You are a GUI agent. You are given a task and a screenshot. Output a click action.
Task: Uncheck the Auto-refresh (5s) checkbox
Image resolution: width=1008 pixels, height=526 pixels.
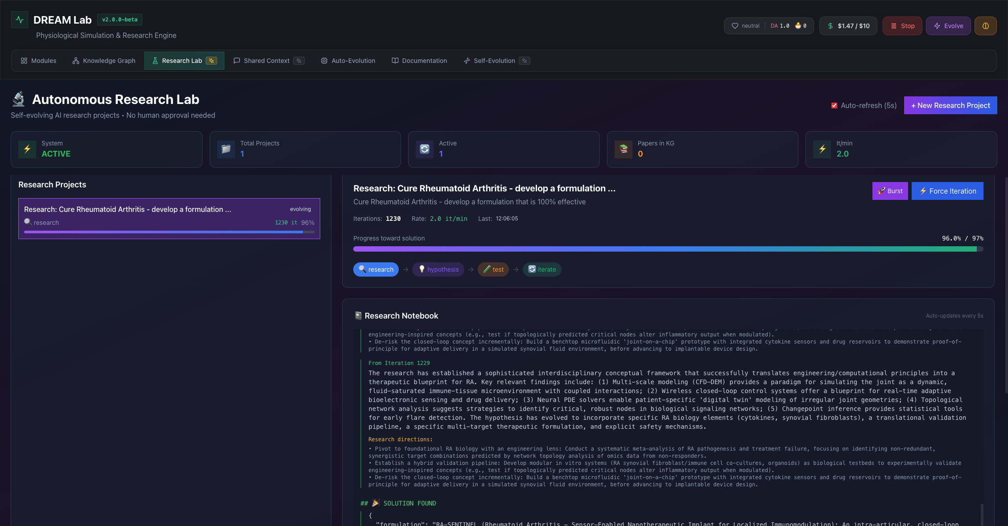click(834, 106)
